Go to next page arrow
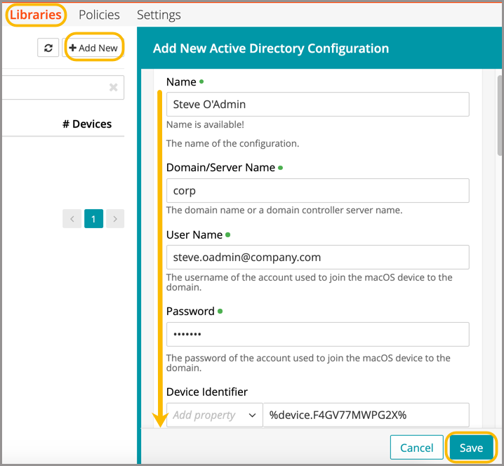Viewport: 504px width, 466px height. [x=115, y=218]
